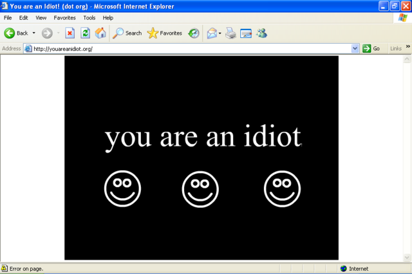Screen dimensions: 412x274
Task: Open the Back history dropdown arrow
Action: pos(34,33)
